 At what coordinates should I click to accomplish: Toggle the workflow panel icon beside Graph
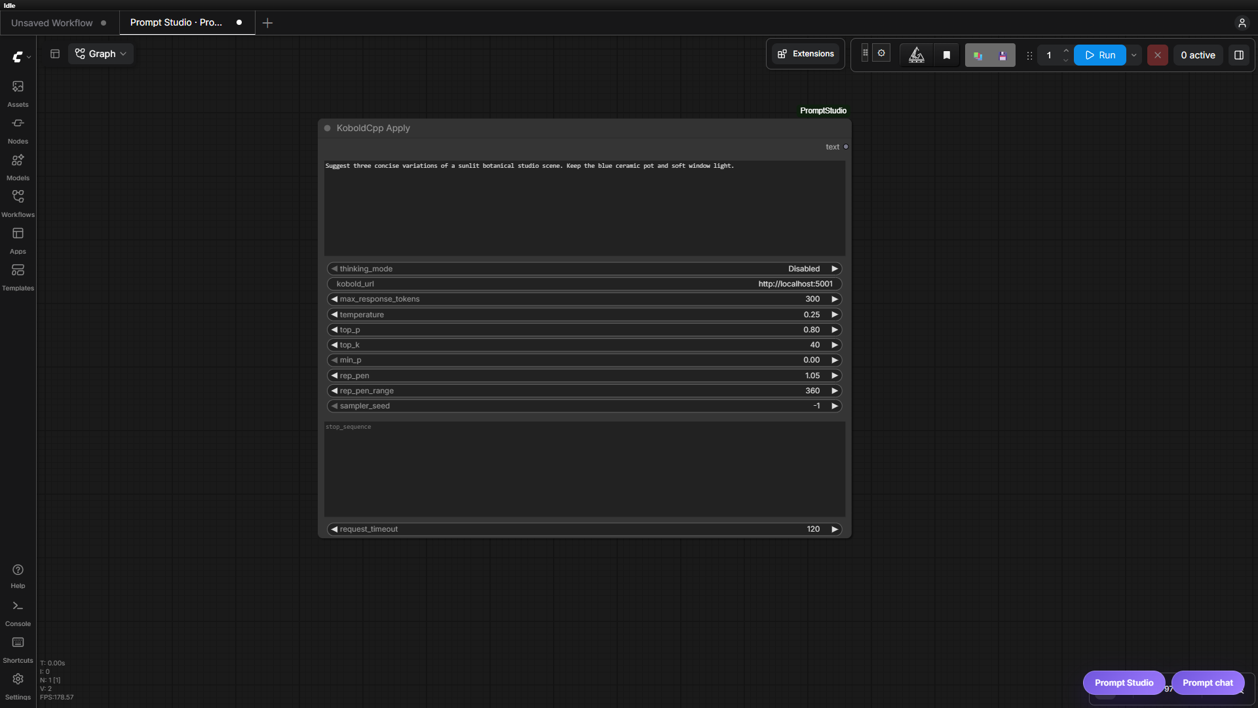[55, 54]
